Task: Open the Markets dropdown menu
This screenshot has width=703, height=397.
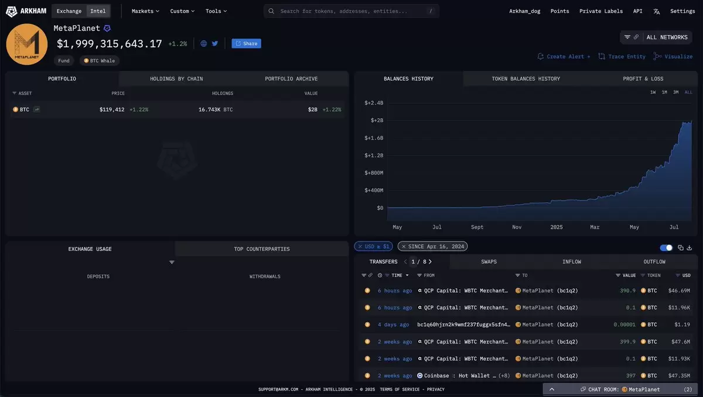Action: click(x=145, y=11)
